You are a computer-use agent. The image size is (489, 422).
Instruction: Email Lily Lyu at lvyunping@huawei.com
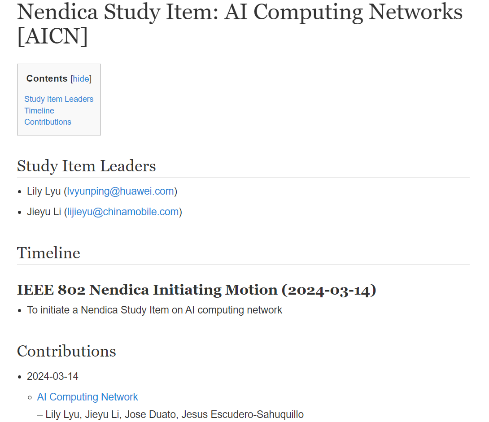click(x=120, y=191)
